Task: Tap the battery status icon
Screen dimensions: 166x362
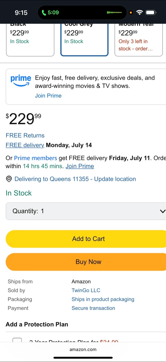Action: click(x=151, y=12)
